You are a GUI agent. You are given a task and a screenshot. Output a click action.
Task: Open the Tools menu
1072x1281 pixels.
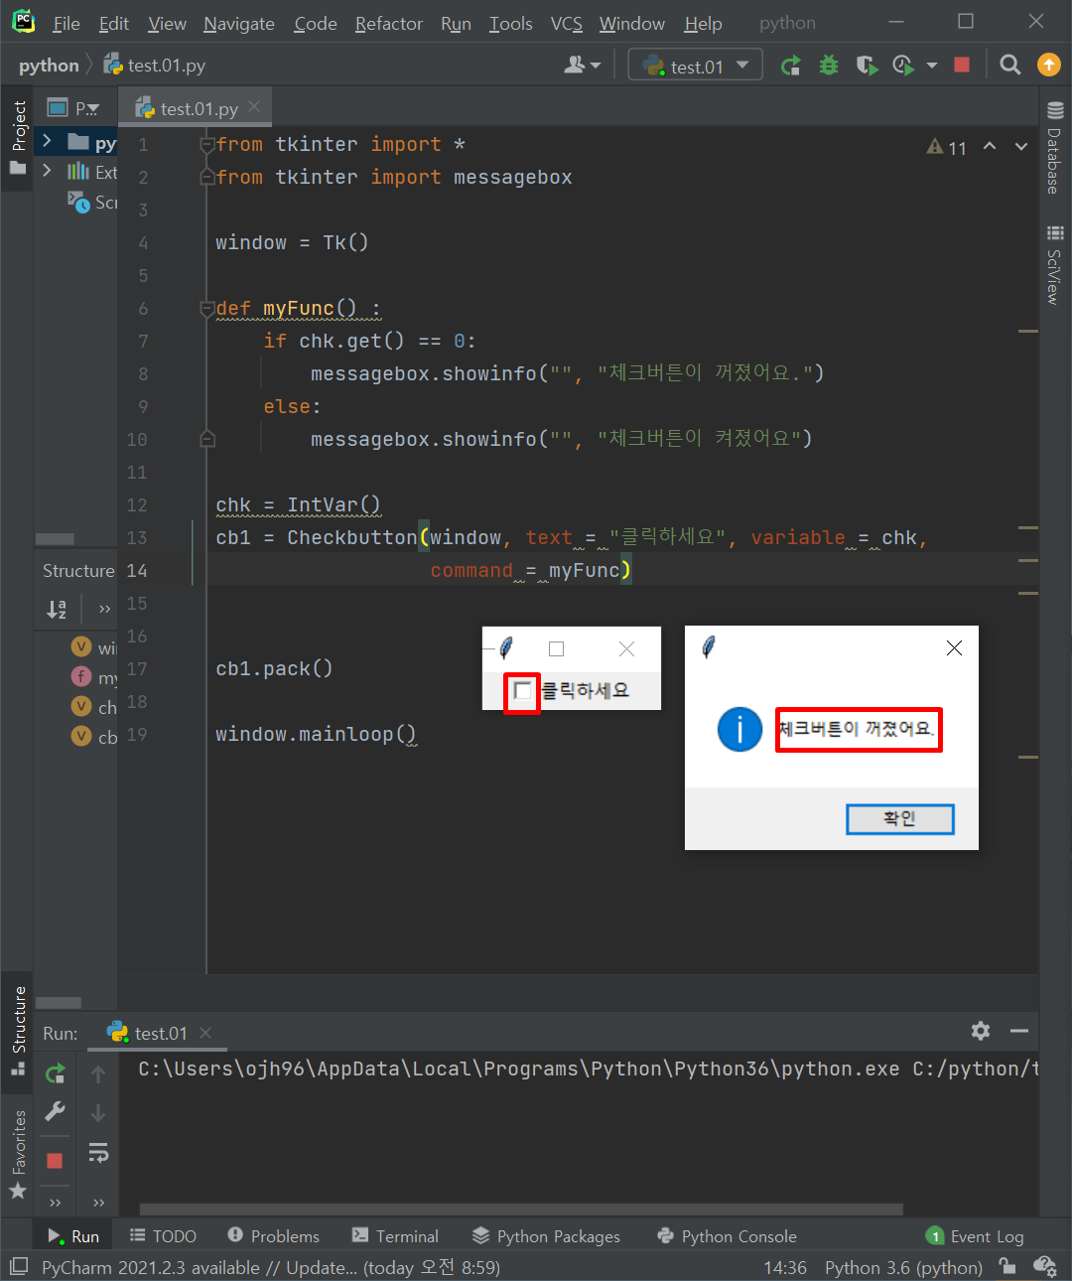pyautogui.click(x=511, y=24)
